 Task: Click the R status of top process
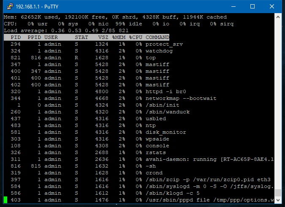pyautogui.click(x=76, y=58)
